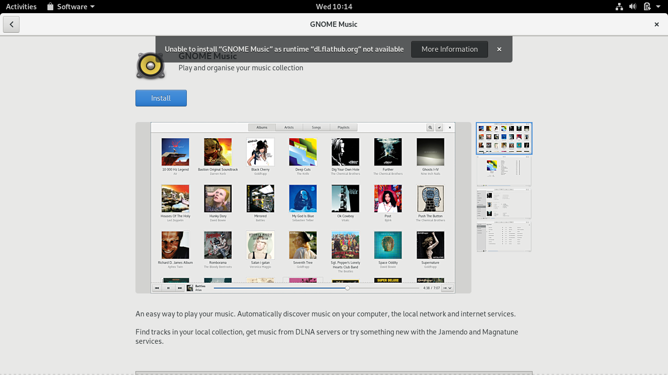Open the clock calendar at Wed 10:14
668x375 pixels.
334,6
